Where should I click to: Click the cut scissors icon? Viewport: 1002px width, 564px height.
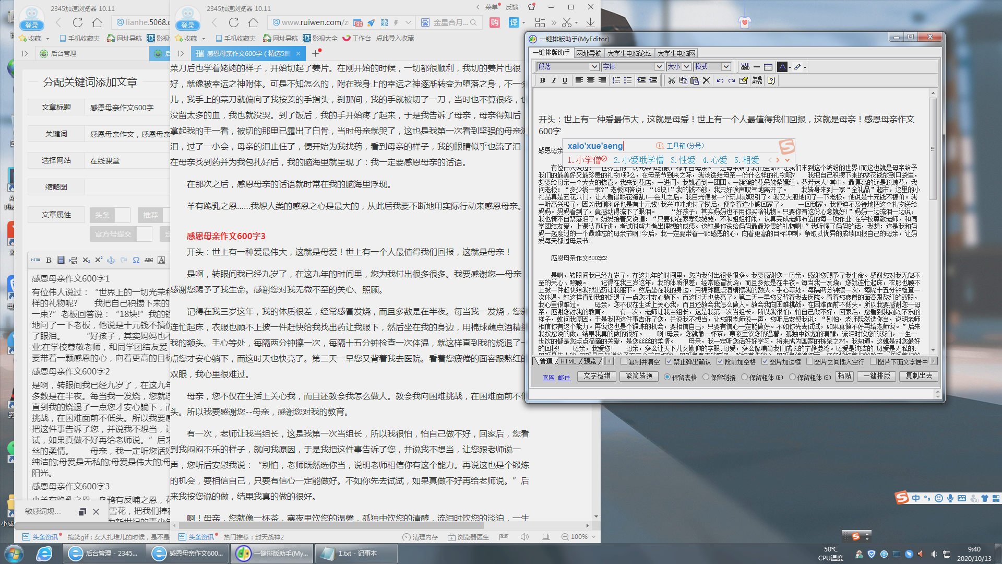(672, 80)
